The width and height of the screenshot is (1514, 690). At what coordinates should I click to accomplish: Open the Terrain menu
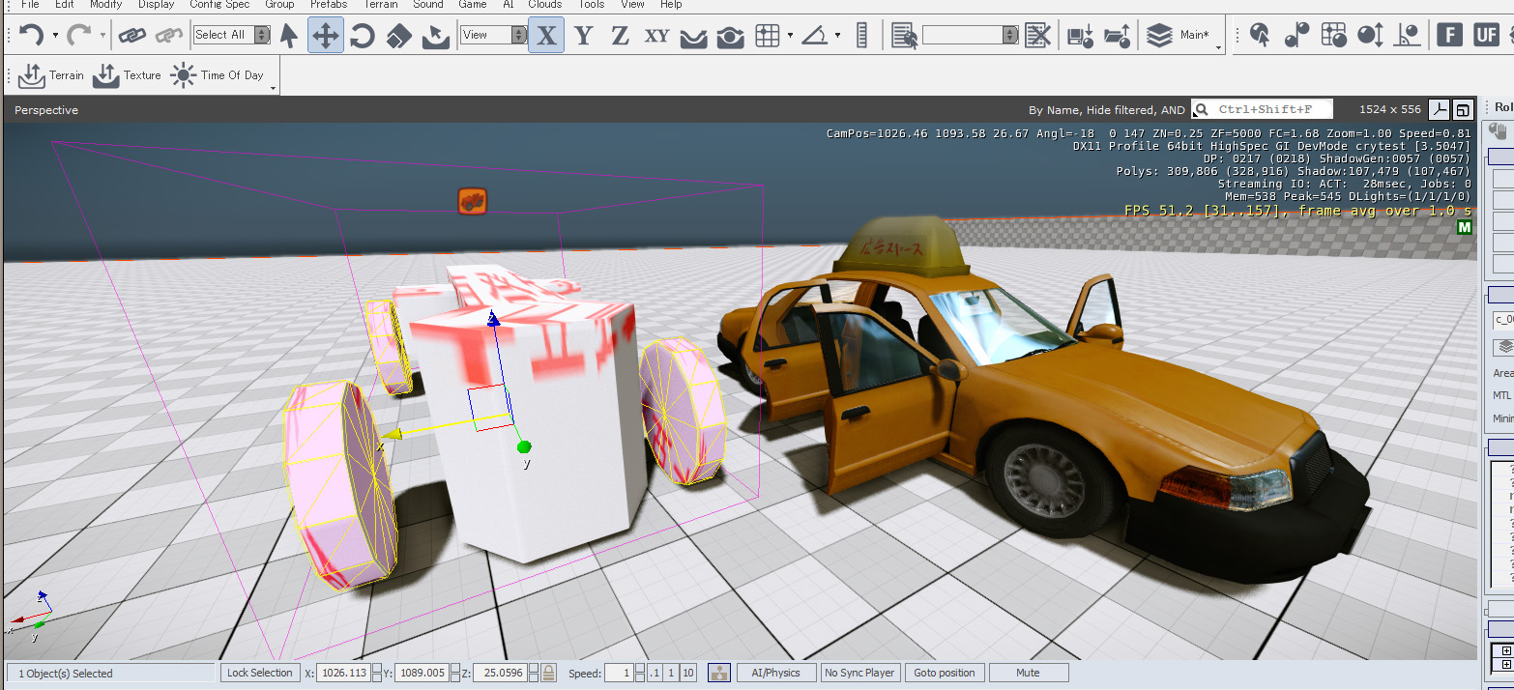[x=381, y=5]
